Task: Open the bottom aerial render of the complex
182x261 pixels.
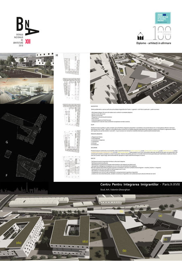Action: 91,228
